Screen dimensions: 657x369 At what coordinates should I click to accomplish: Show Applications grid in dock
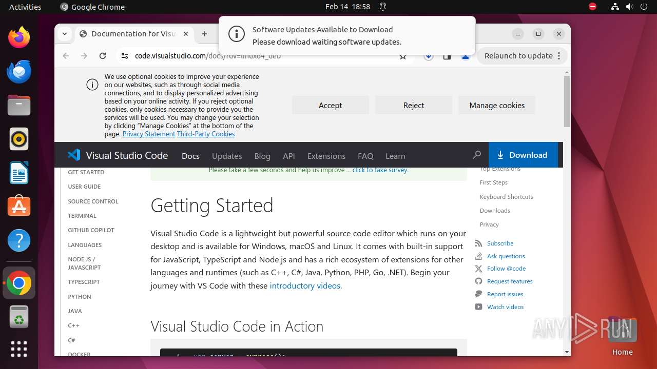point(19,349)
